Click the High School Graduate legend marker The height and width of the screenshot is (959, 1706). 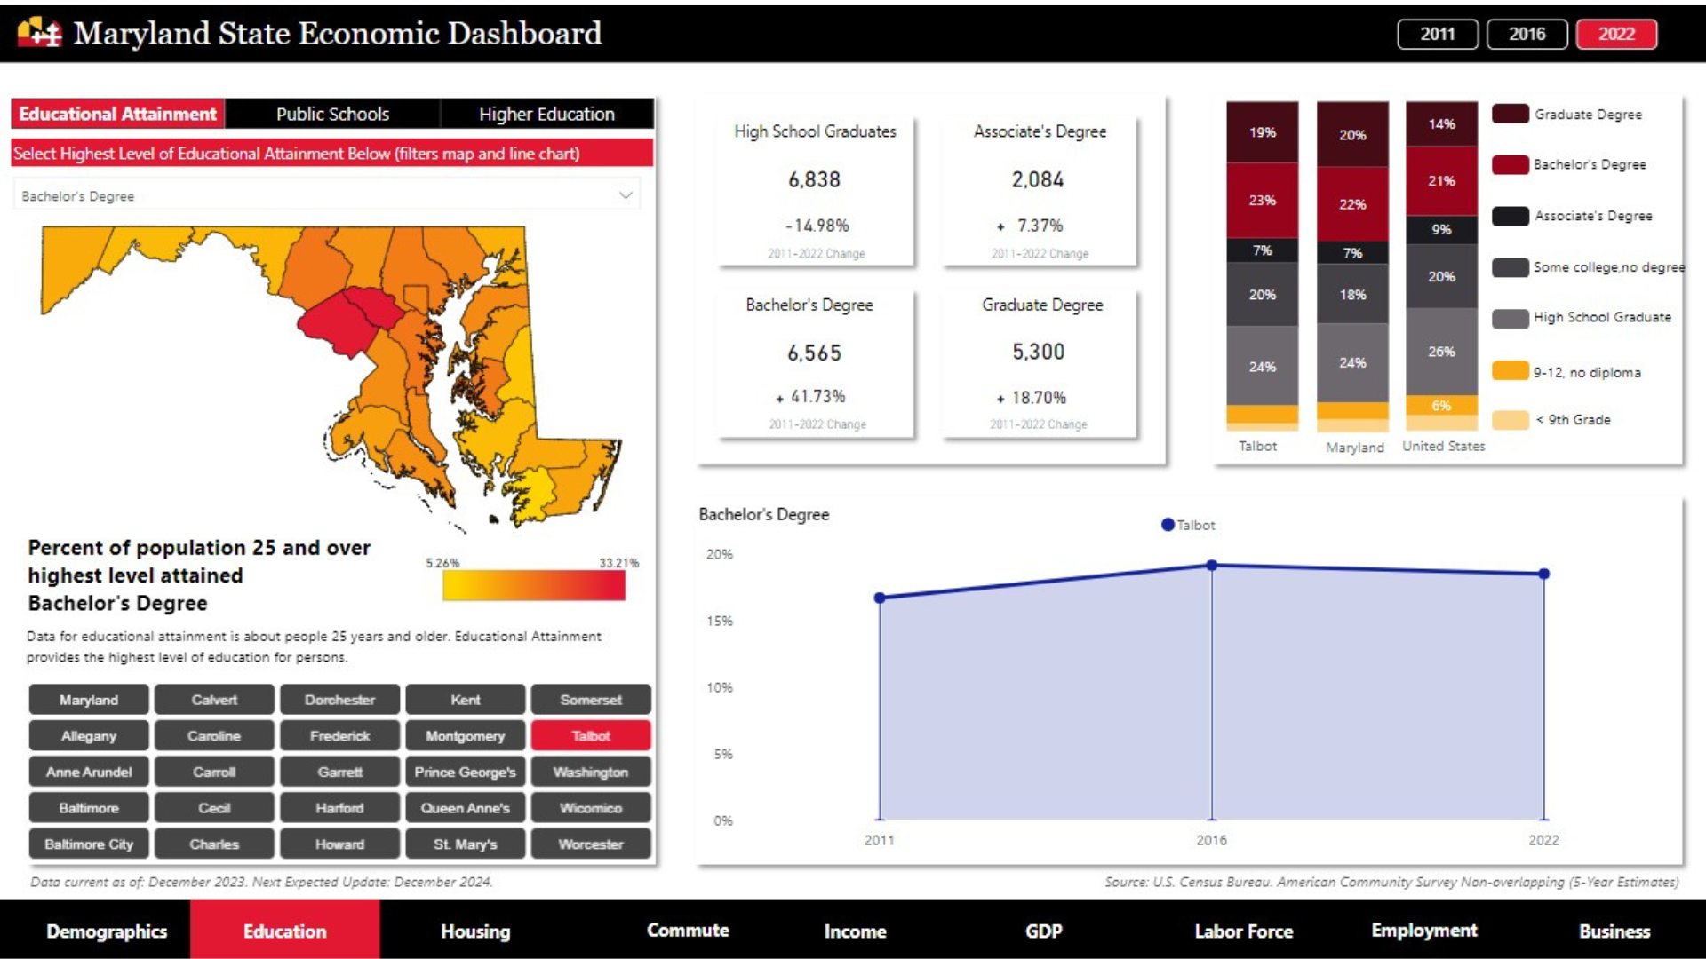click(1510, 317)
